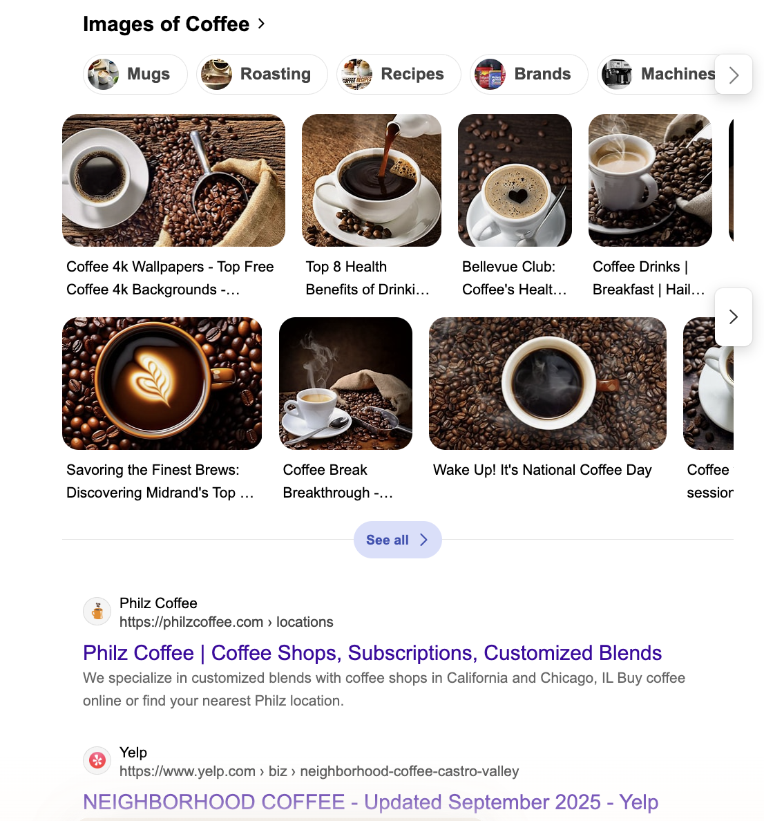Click the Yelp site favicon

[97, 760]
